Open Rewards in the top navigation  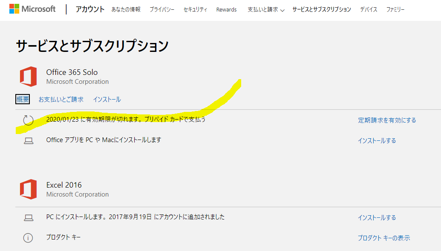click(226, 9)
